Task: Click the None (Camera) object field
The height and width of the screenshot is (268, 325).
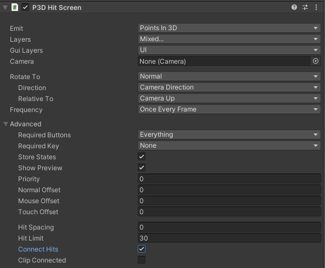Action: 225,61
